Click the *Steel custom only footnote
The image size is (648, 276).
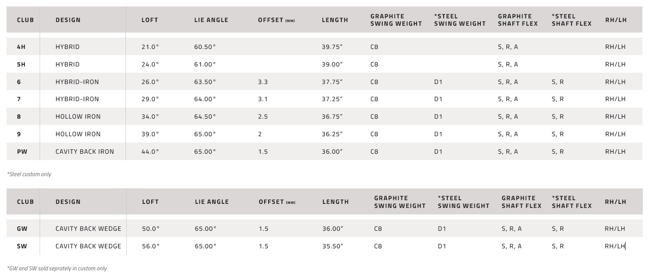(x=29, y=174)
